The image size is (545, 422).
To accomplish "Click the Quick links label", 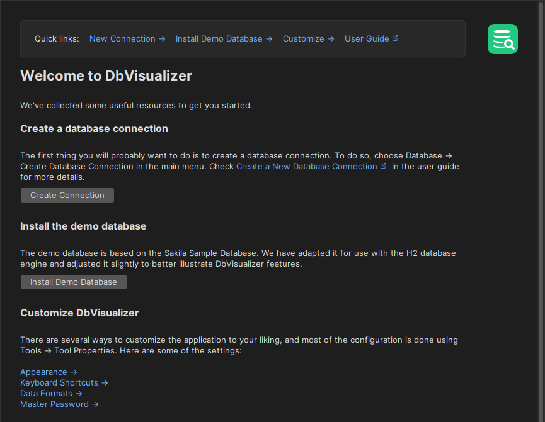I will pyautogui.click(x=57, y=39).
